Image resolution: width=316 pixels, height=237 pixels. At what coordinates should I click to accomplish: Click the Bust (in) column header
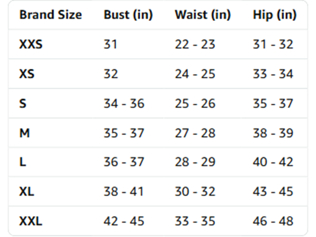[128, 15]
